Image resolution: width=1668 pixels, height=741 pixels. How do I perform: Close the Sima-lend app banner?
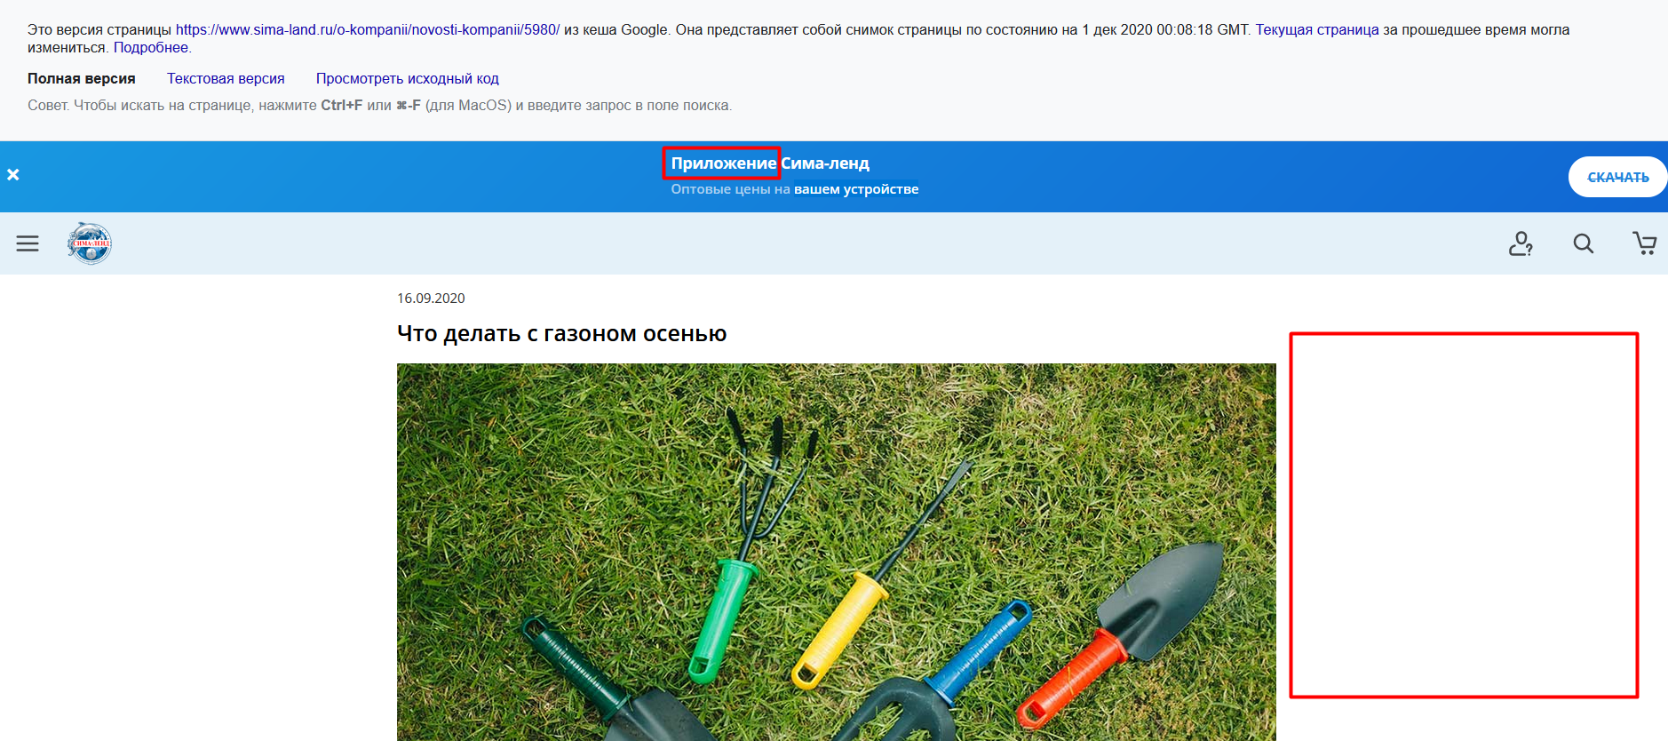[13, 175]
